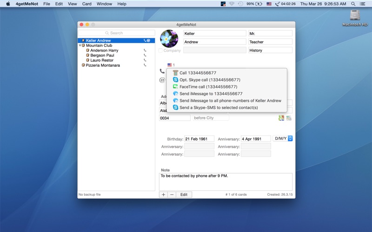Click the title field Mr.
The height and width of the screenshot is (232, 372).
270,33
